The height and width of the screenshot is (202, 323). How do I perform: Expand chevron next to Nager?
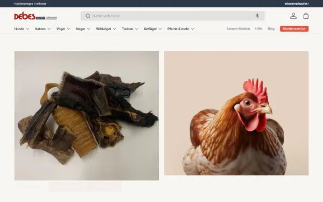click(x=89, y=29)
